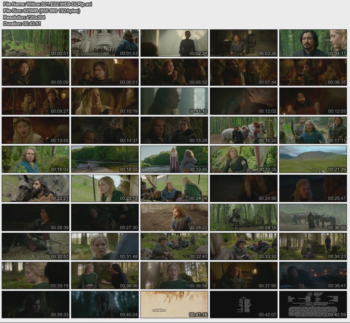Pick the lantern-lit frame at 00:37:50

pyautogui.click(x=244, y=276)
